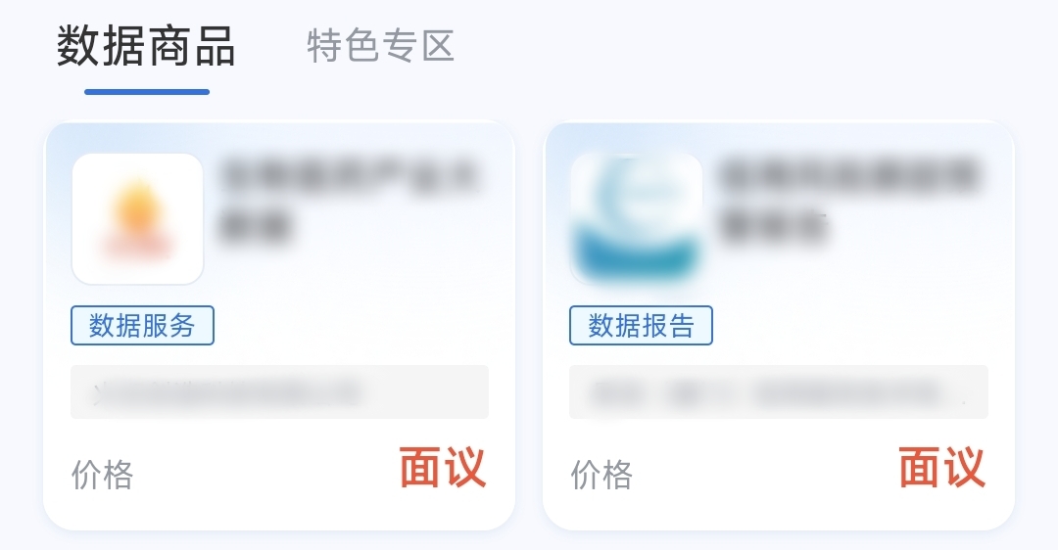
Task: Open the teal wave product icon
Action: click(x=637, y=219)
